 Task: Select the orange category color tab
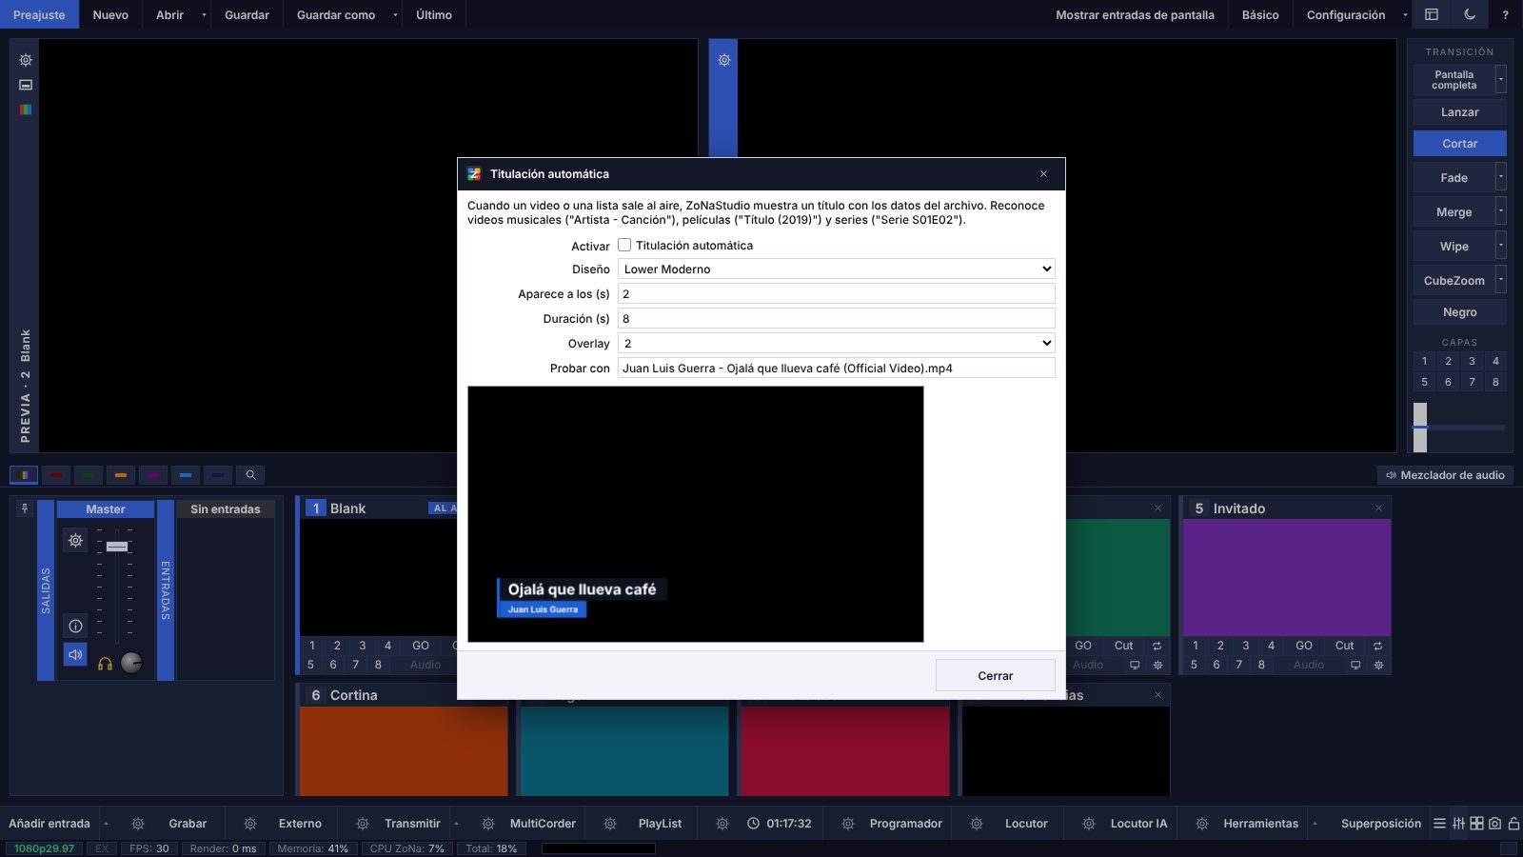pos(120,474)
